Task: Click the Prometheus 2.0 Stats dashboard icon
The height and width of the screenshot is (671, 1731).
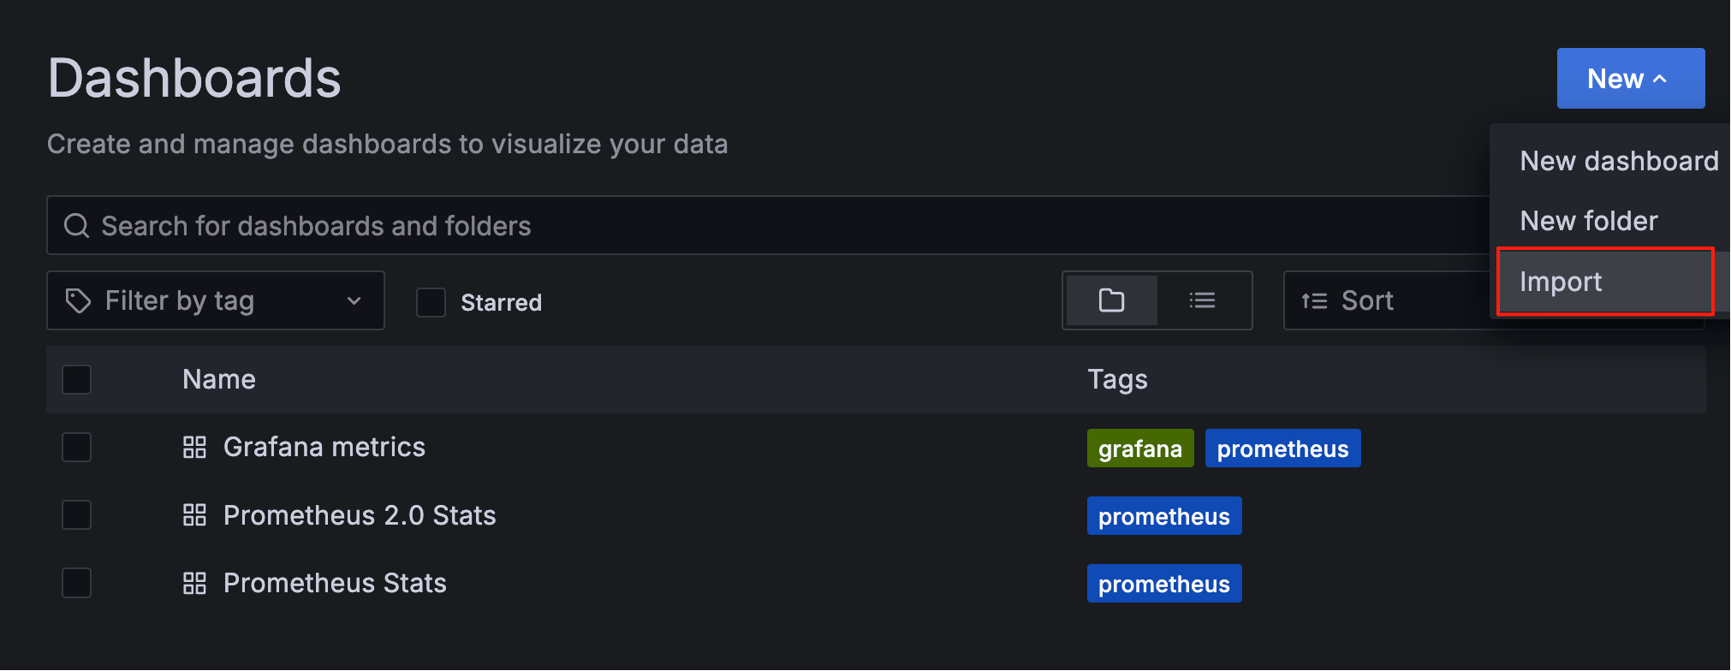Action: pos(195,515)
